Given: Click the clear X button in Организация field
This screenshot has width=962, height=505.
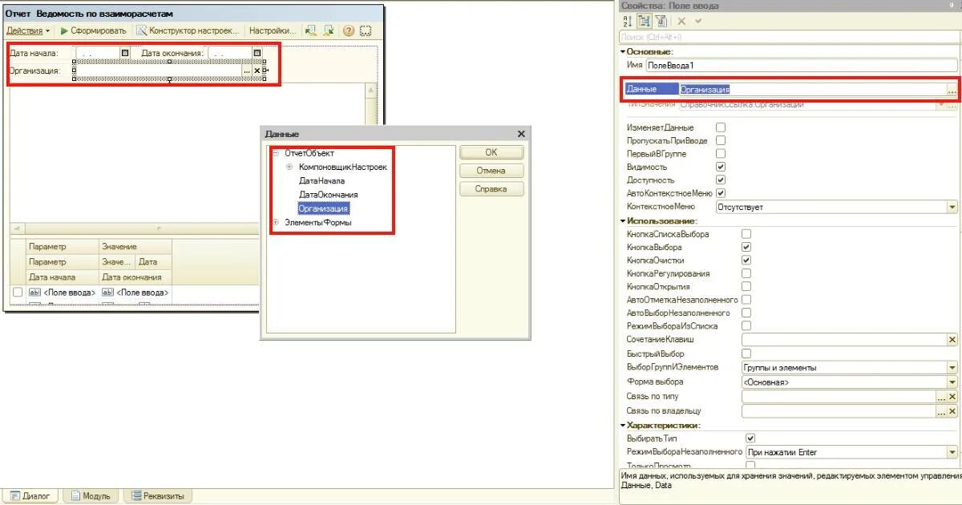Looking at the screenshot, I should coord(257,71).
